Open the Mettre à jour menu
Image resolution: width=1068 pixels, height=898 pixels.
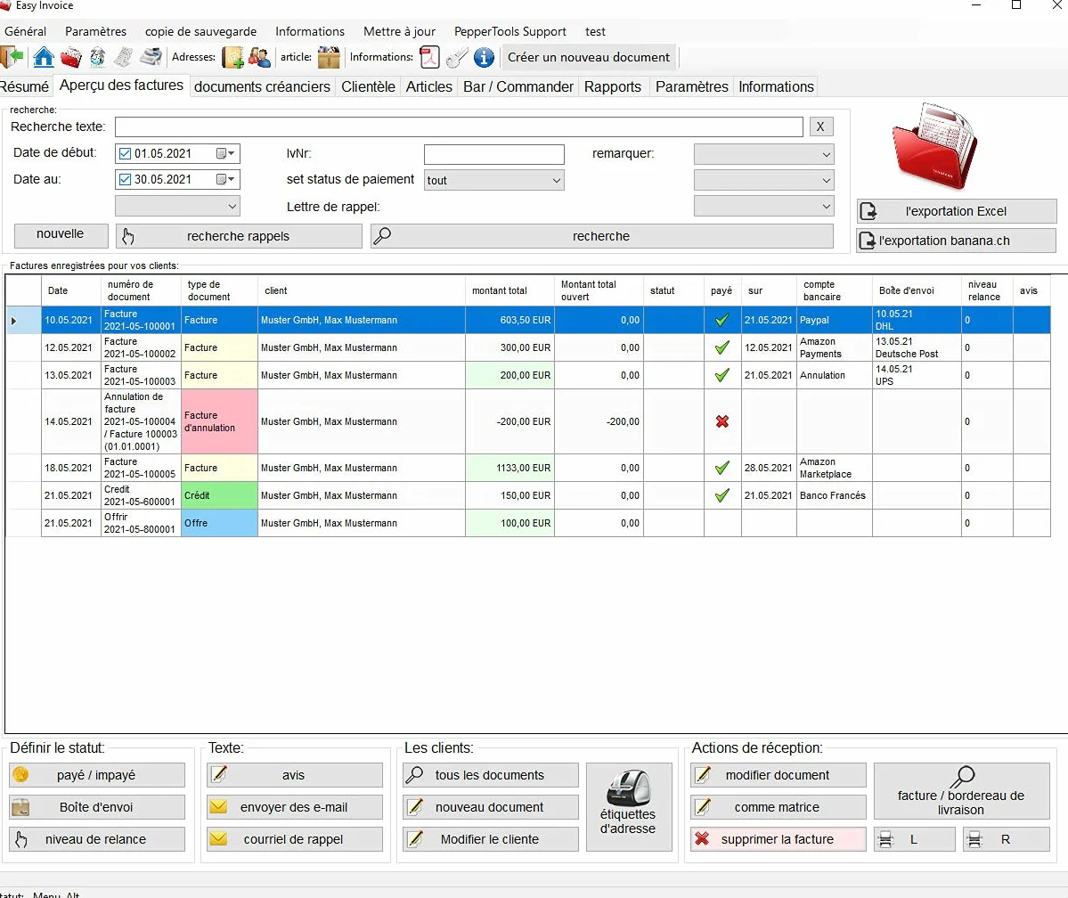coord(399,31)
